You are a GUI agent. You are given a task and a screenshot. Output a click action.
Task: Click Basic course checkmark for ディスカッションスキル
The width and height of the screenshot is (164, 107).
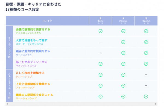click(x=100, y=31)
